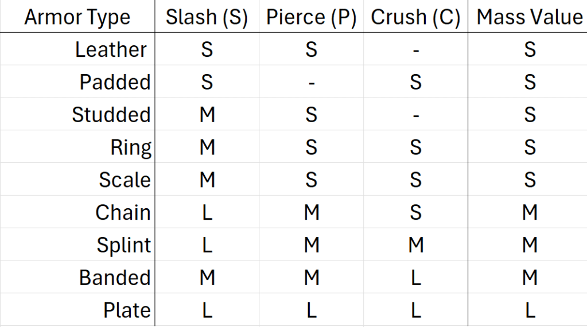Select Chain's Slash value L

coord(207,212)
